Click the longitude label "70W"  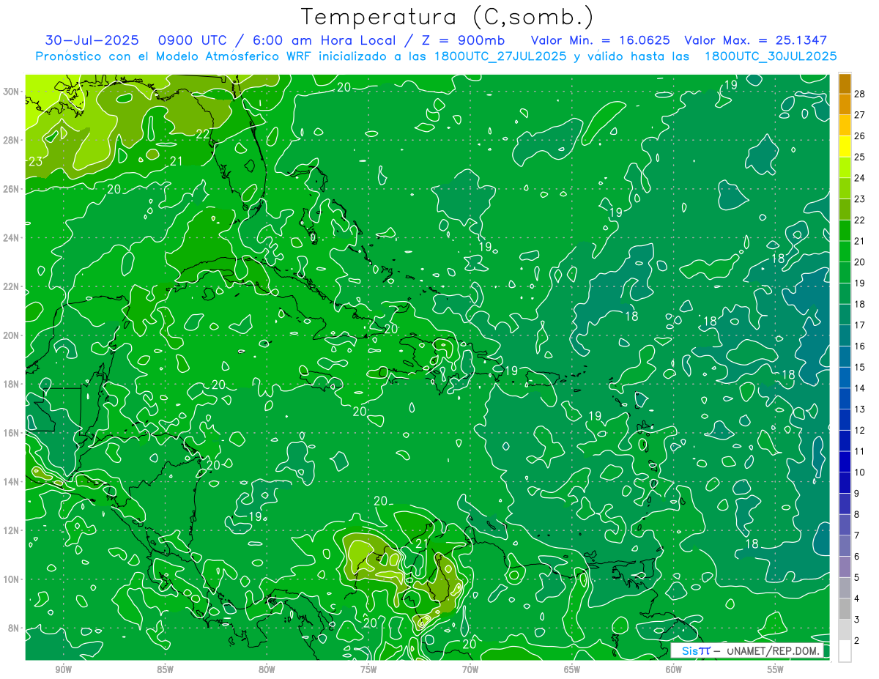coord(470,669)
